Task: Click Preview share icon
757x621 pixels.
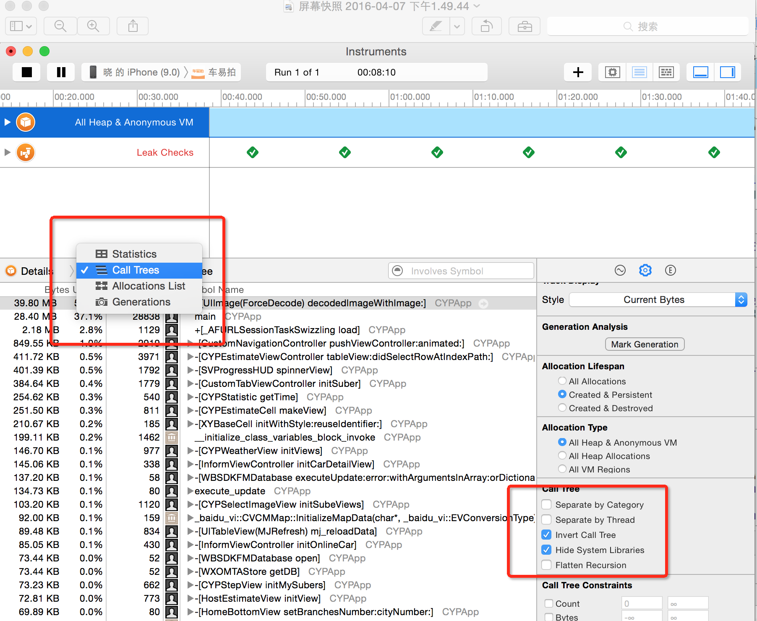Action: tap(133, 26)
